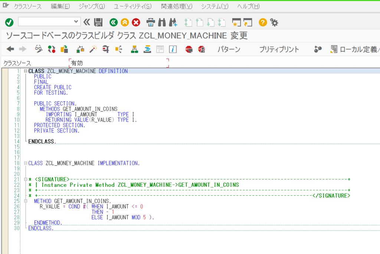Open the command field dropdown arrow
Viewport: 380px width, 254px height.
click(x=76, y=22)
